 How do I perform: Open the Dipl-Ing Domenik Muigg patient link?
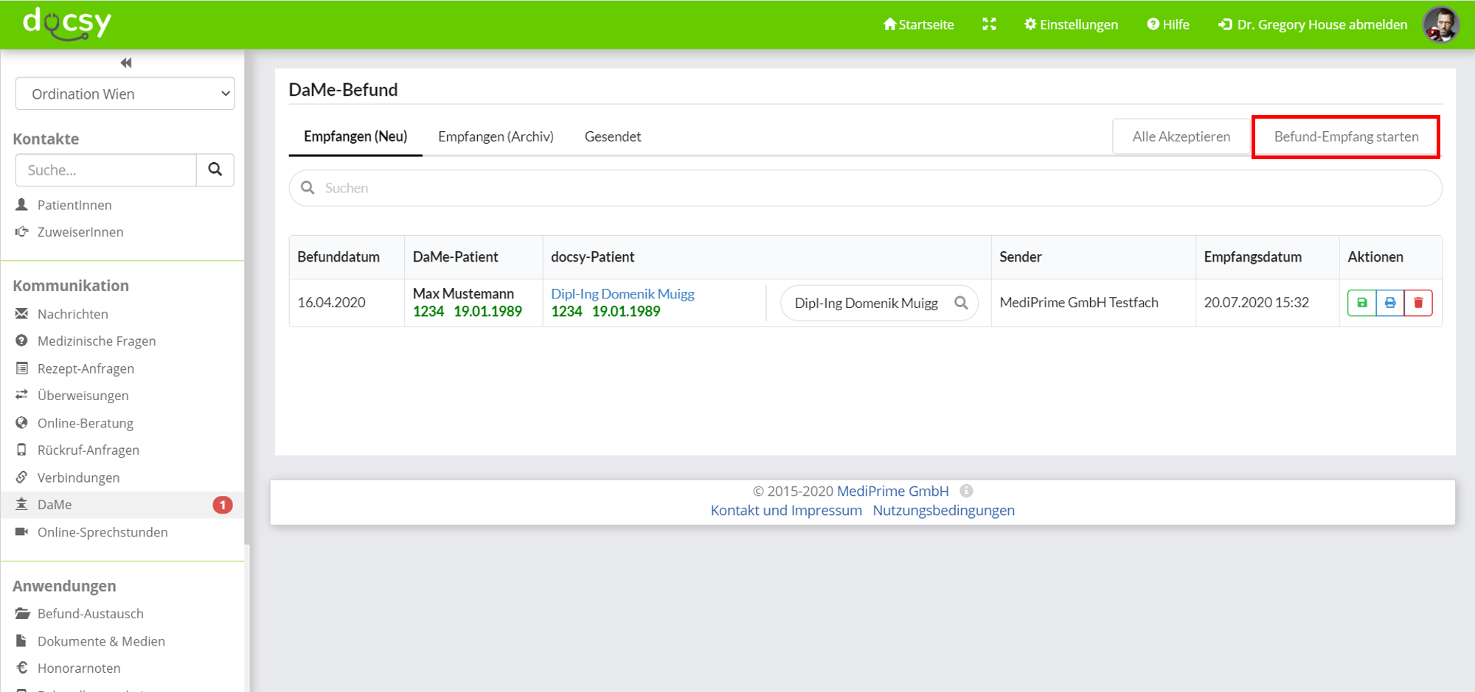(622, 294)
